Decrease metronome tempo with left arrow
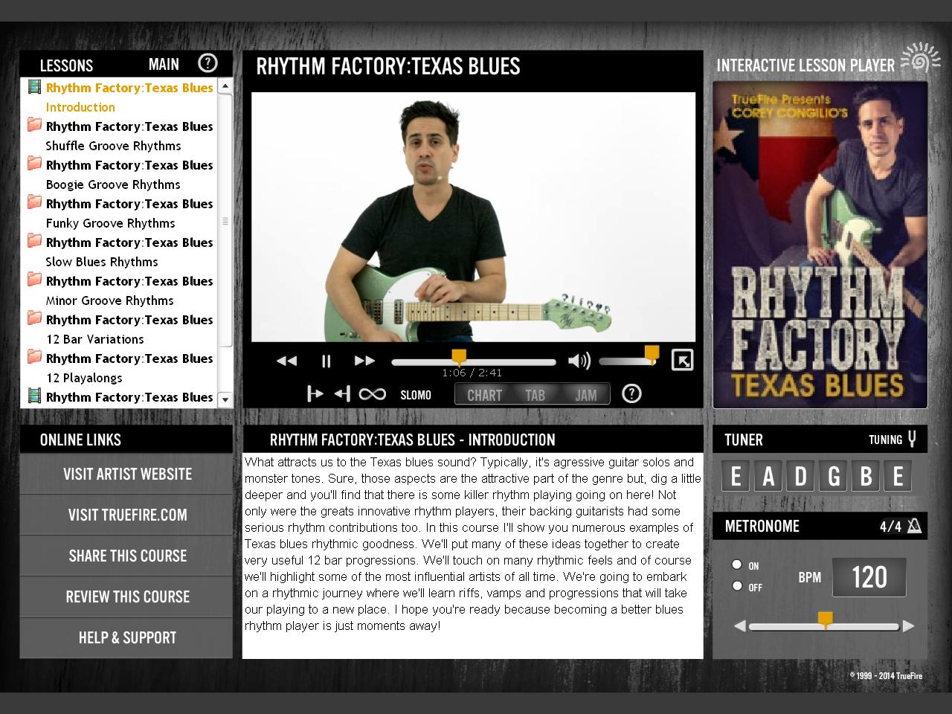 pyautogui.click(x=739, y=626)
